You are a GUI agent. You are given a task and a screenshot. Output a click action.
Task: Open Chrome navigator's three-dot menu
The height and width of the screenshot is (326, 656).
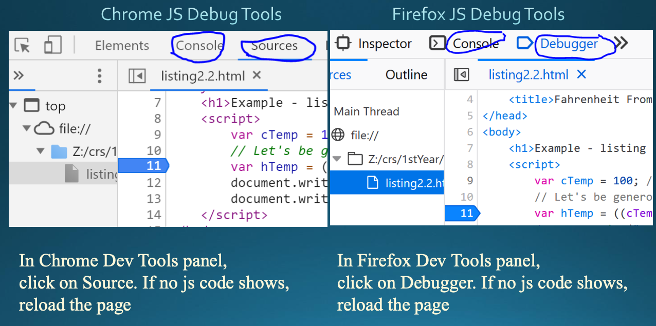100,76
